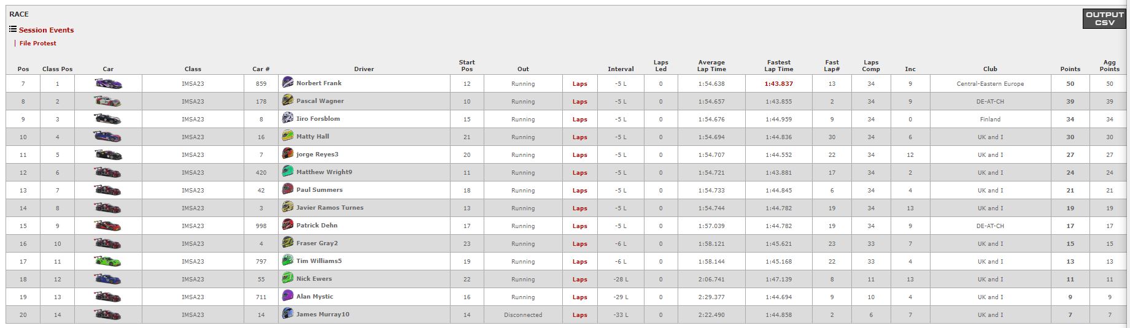The width and height of the screenshot is (1130, 328).
Task: Open the Laps link for James Murray10
Action: click(x=579, y=315)
